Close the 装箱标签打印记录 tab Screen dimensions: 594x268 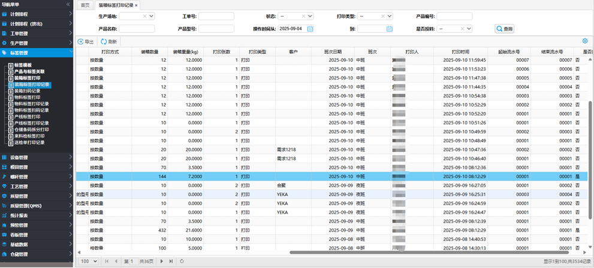tap(136, 5)
